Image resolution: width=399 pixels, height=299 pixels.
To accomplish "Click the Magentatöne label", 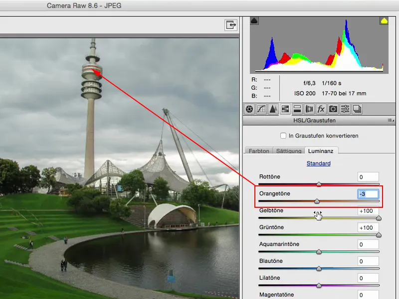I will (277, 295).
